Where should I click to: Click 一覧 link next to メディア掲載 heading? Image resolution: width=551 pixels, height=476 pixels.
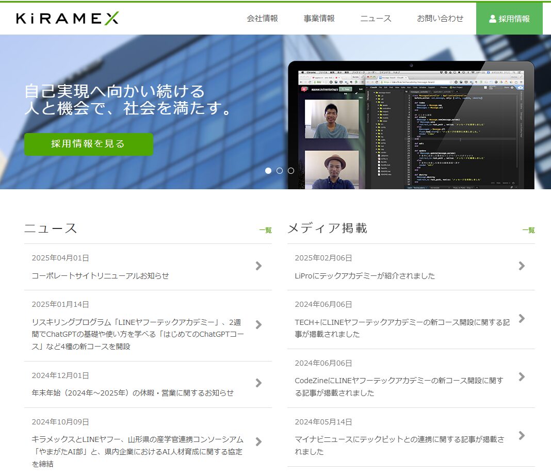point(528,231)
